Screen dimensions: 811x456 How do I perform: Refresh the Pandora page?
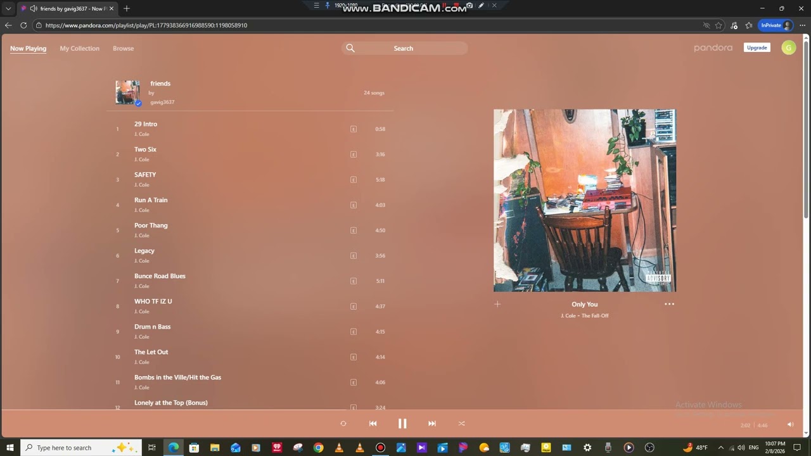point(23,25)
